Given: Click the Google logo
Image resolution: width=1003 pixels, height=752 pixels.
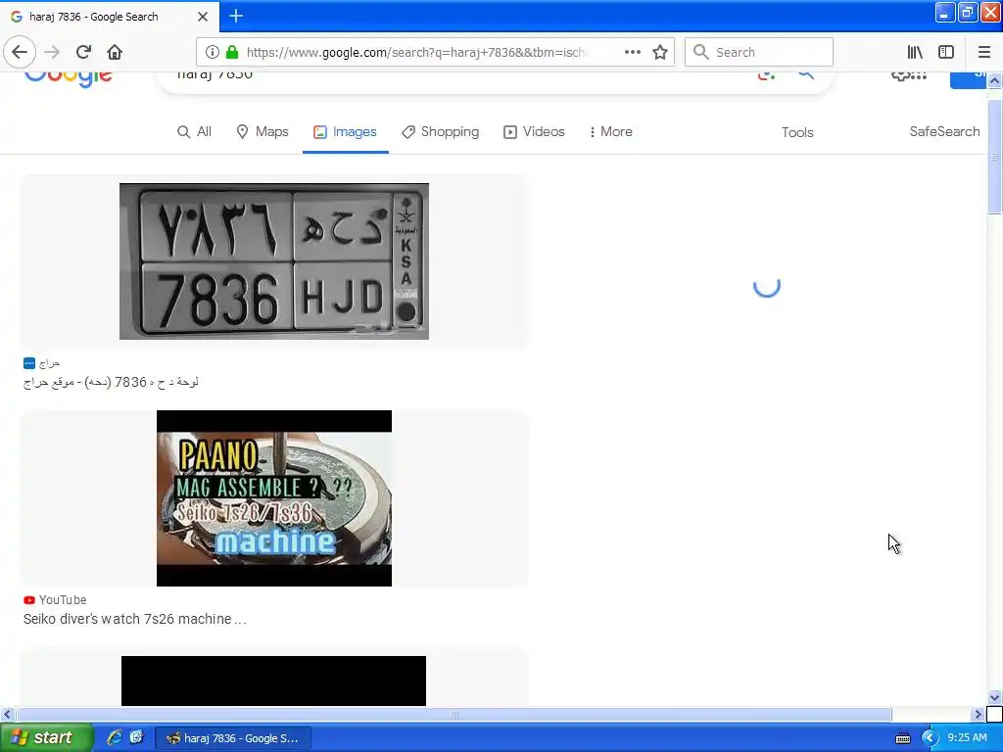Looking at the screenshot, I should click(69, 78).
